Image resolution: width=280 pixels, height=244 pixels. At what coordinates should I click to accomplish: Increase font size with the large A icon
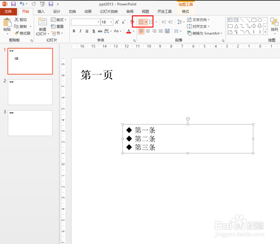117,22
